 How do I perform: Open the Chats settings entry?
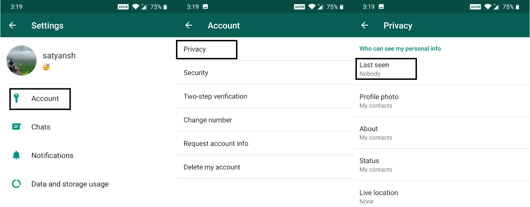coord(88,127)
